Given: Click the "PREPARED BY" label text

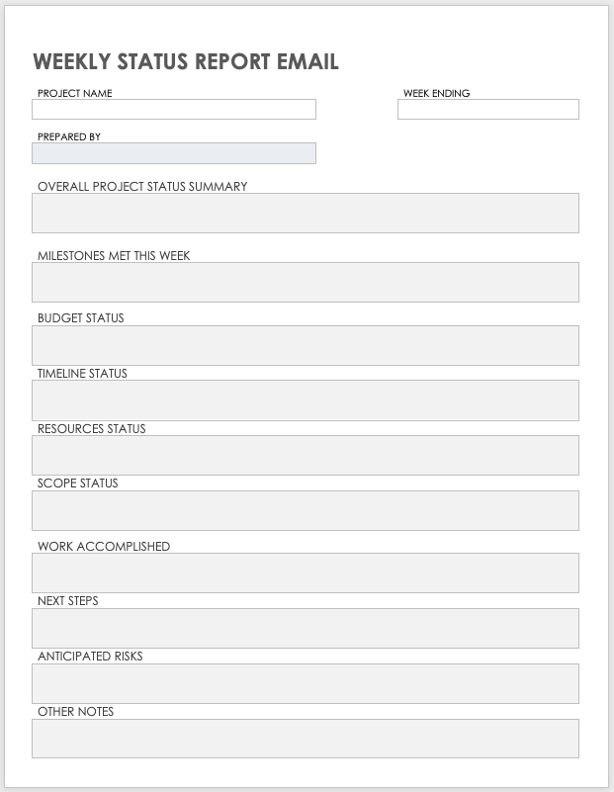Looking at the screenshot, I should (x=69, y=136).
